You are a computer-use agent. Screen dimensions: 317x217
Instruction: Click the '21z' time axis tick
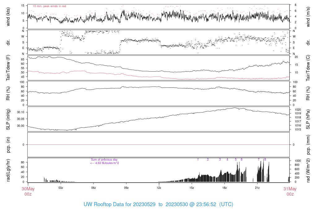[257, 188]
